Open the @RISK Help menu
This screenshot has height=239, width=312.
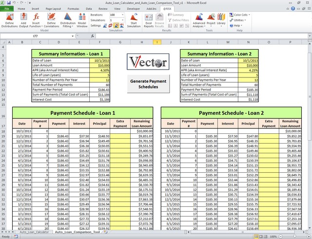236,25
